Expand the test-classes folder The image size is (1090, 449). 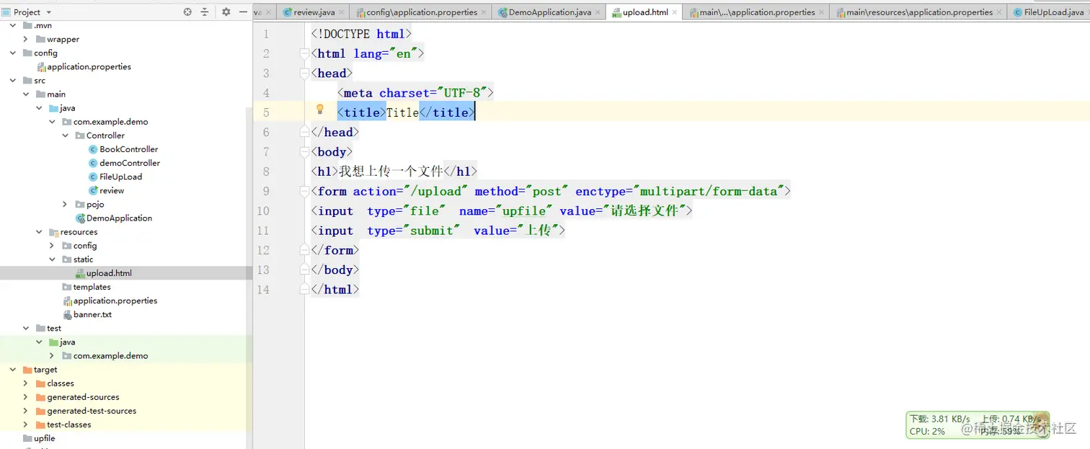(x=26, y=424)
